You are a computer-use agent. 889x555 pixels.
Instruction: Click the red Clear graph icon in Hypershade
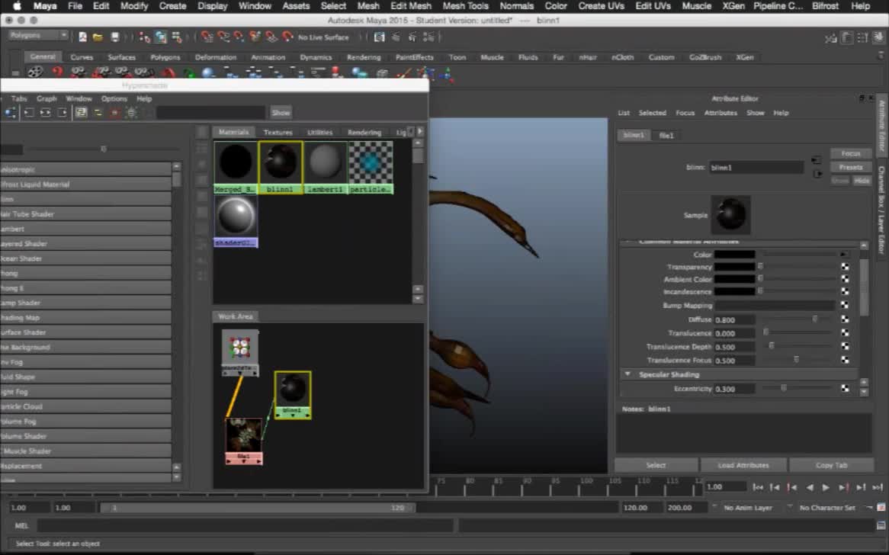114,113
